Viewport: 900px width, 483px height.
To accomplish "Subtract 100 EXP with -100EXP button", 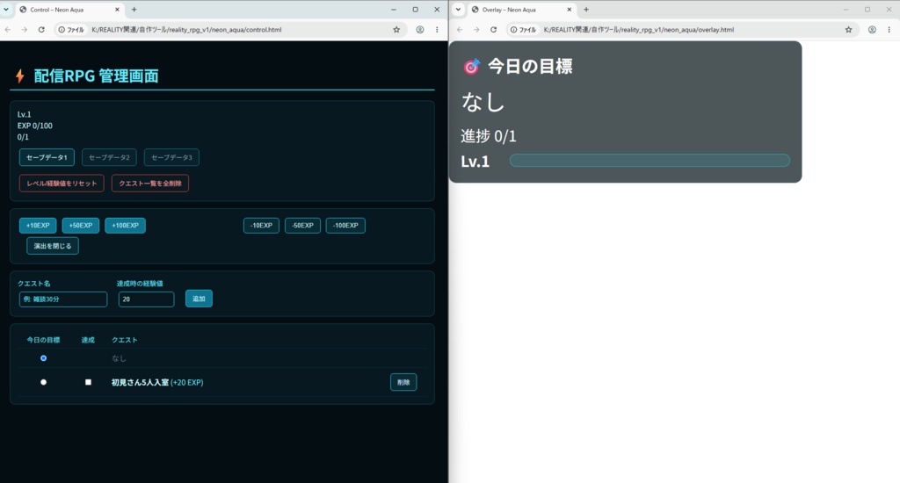I will click(x=345, y=226).
